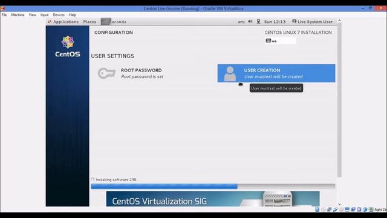387x218 pixels.
Task: Click the green host key capture icon
Action: click(371, 210)
